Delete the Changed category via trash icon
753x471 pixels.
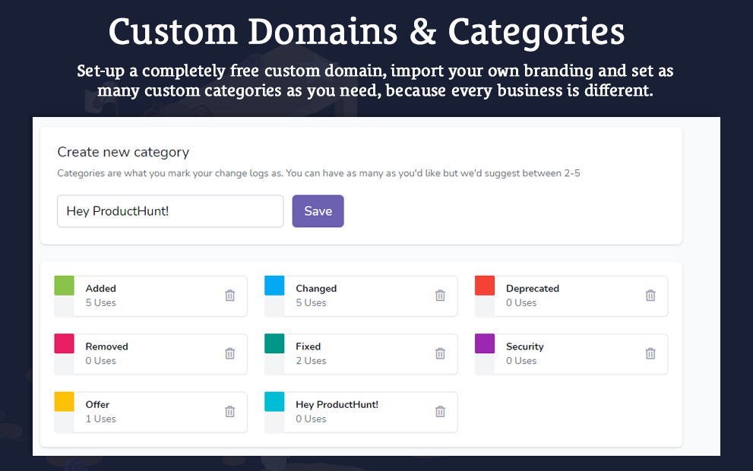(x=441, y=296)
